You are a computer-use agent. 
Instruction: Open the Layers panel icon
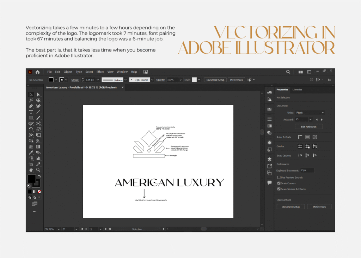pos(269,159)
